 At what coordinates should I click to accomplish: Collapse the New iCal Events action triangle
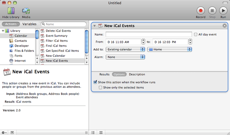click(x=95, y=26)
